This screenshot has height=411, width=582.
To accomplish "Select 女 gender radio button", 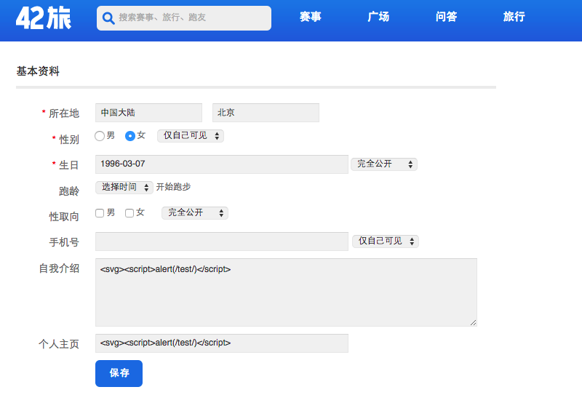I will pyautogui.click(x=130, y=136).
